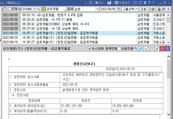Viewport: 173px width, 119px height.
Task: Select news row '현재가 6.47% 급등'
Action: [84, 15]
